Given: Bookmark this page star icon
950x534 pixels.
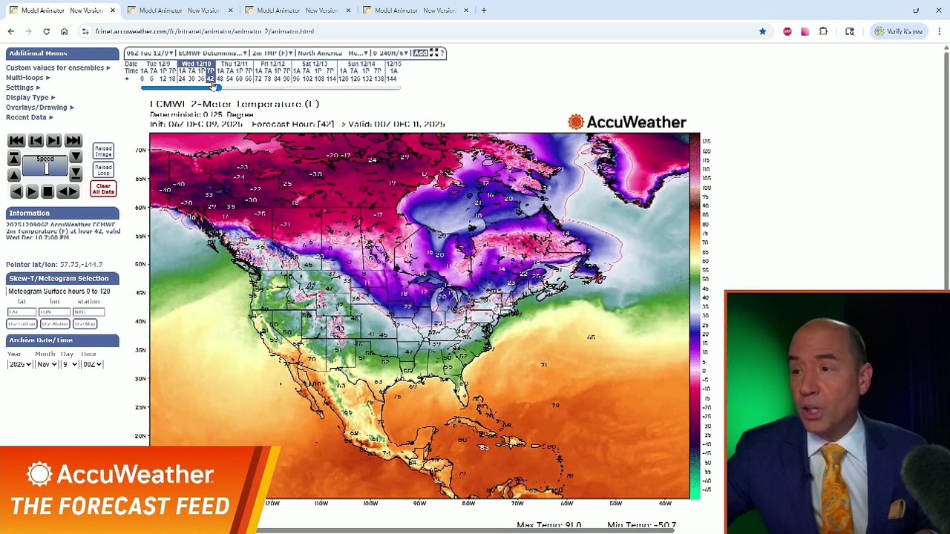Looking at the screenshot, I should (x=762, y=31).
